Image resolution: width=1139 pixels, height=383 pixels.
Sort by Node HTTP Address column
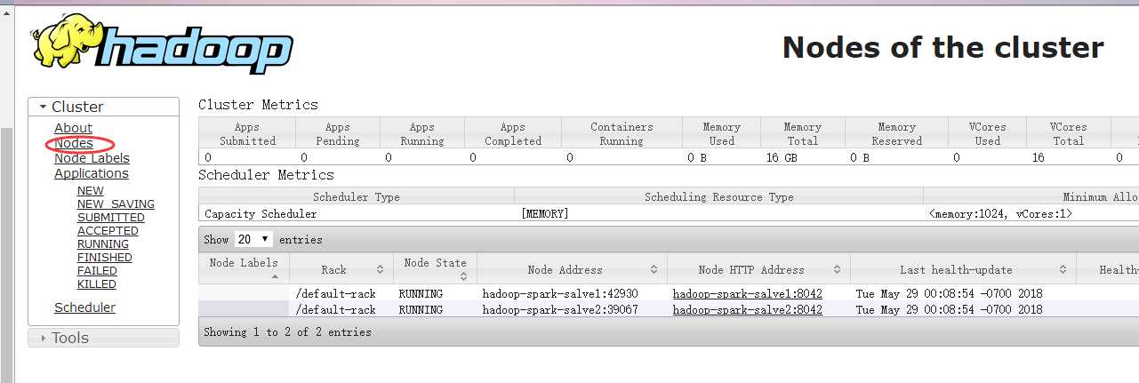[758, 269]
